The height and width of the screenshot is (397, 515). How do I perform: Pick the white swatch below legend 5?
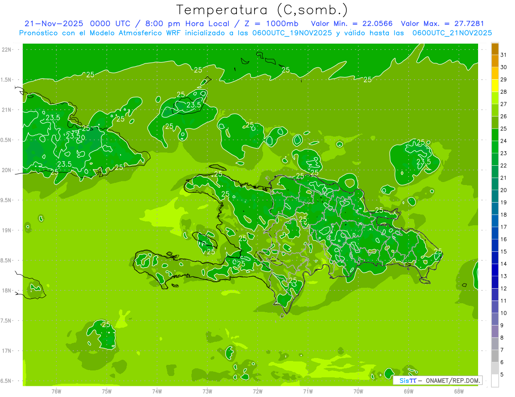[495, 380]
